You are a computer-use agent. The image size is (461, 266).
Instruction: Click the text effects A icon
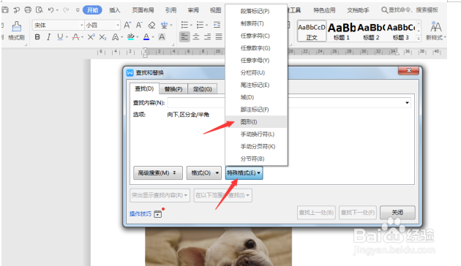point(116,37)
